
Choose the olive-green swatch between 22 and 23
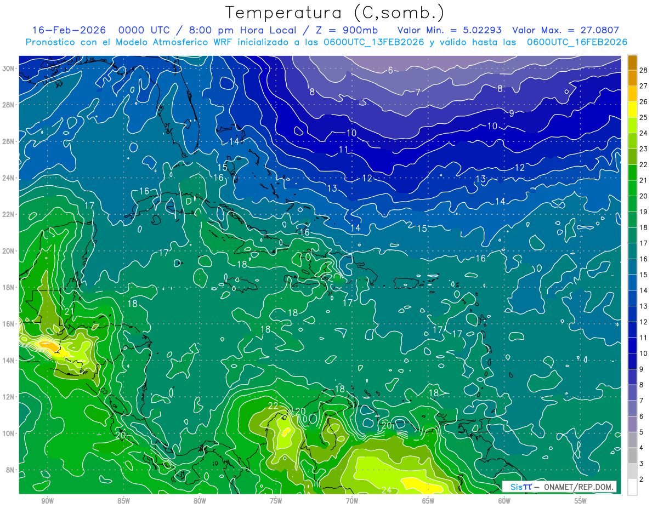(632, 157)
